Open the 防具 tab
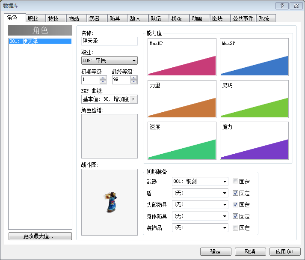The width and height of the screenshot is (305, 260). pos(118,18)
